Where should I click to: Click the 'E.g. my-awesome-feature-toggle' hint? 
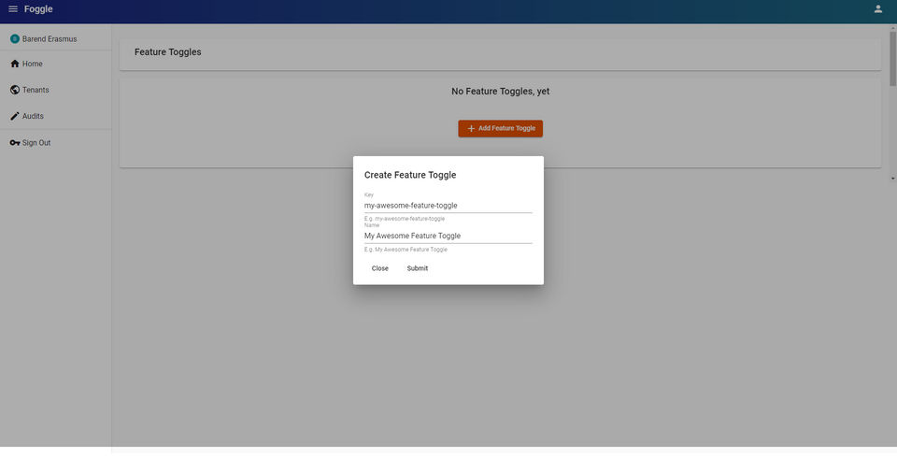(405, 219)
